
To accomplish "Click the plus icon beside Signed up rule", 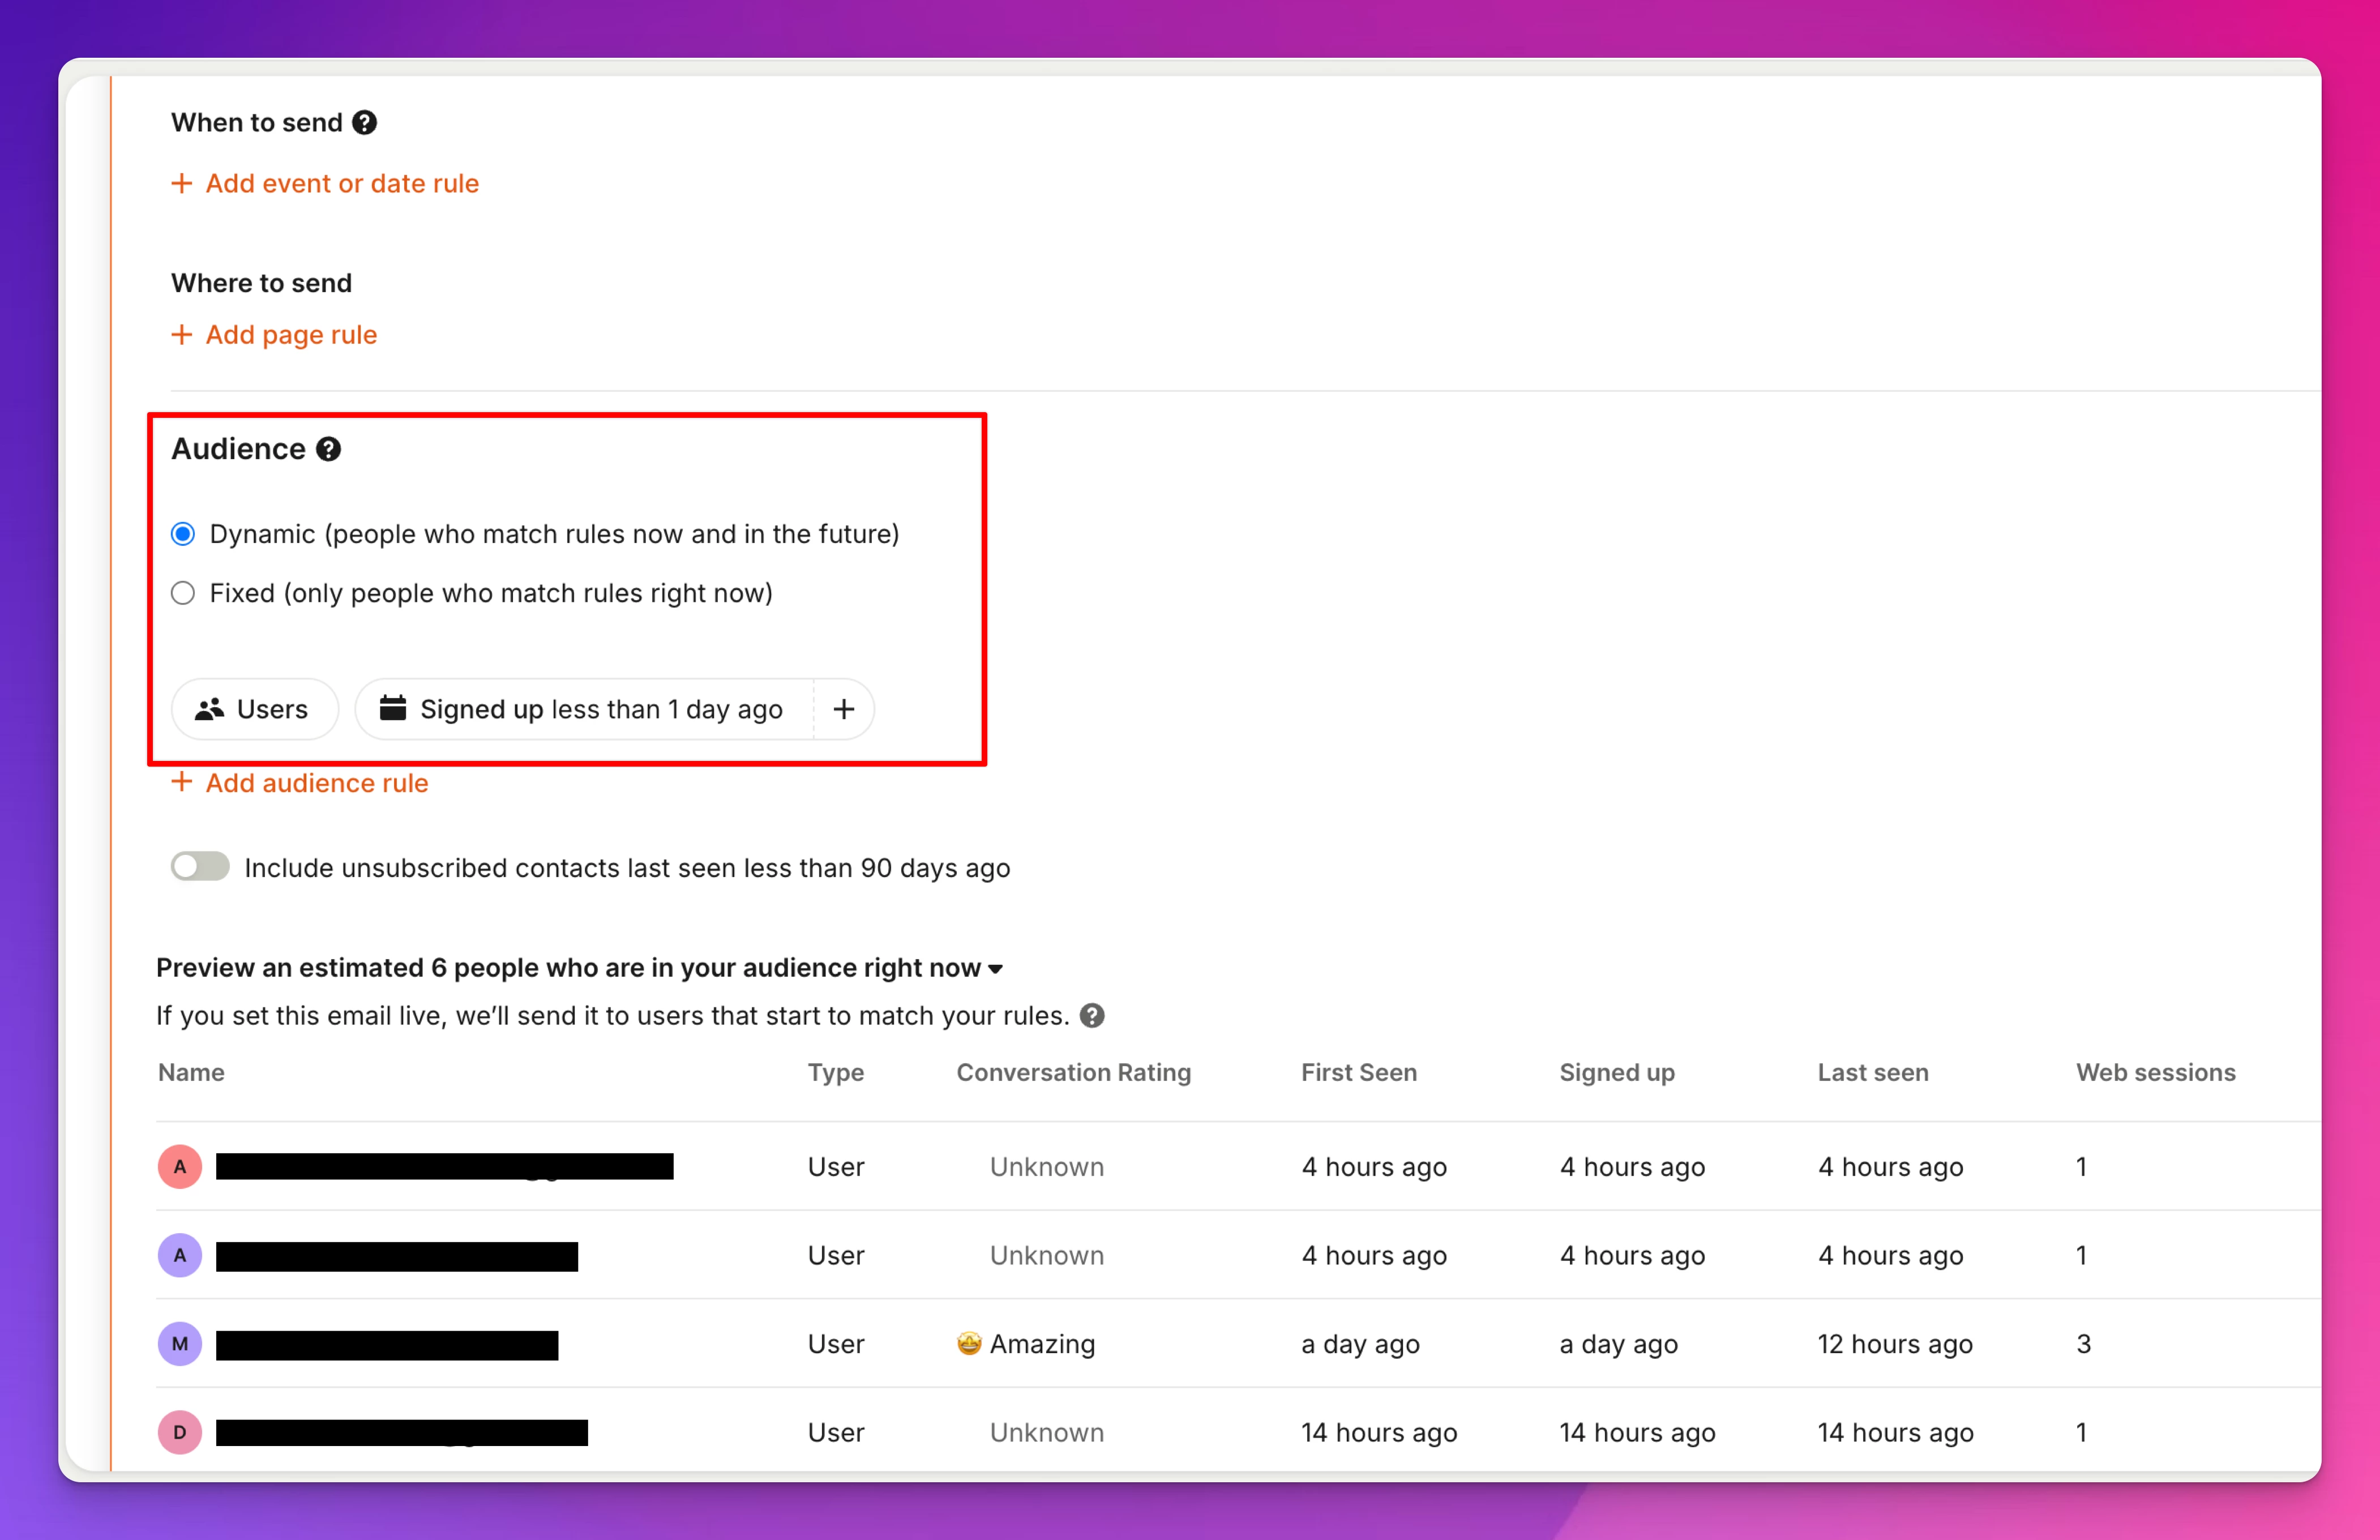I will [x=844, y=709].
